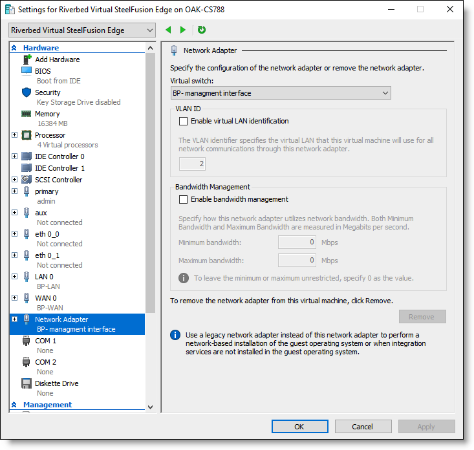
Task: Expand the SCSI Controller node
Action: click(x=14, y=179)
